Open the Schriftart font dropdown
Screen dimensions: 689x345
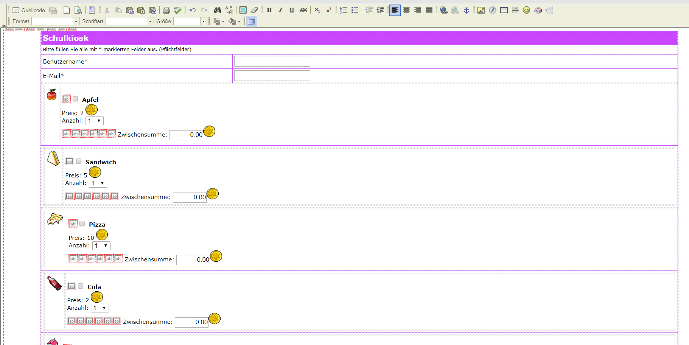coord(129,21)
